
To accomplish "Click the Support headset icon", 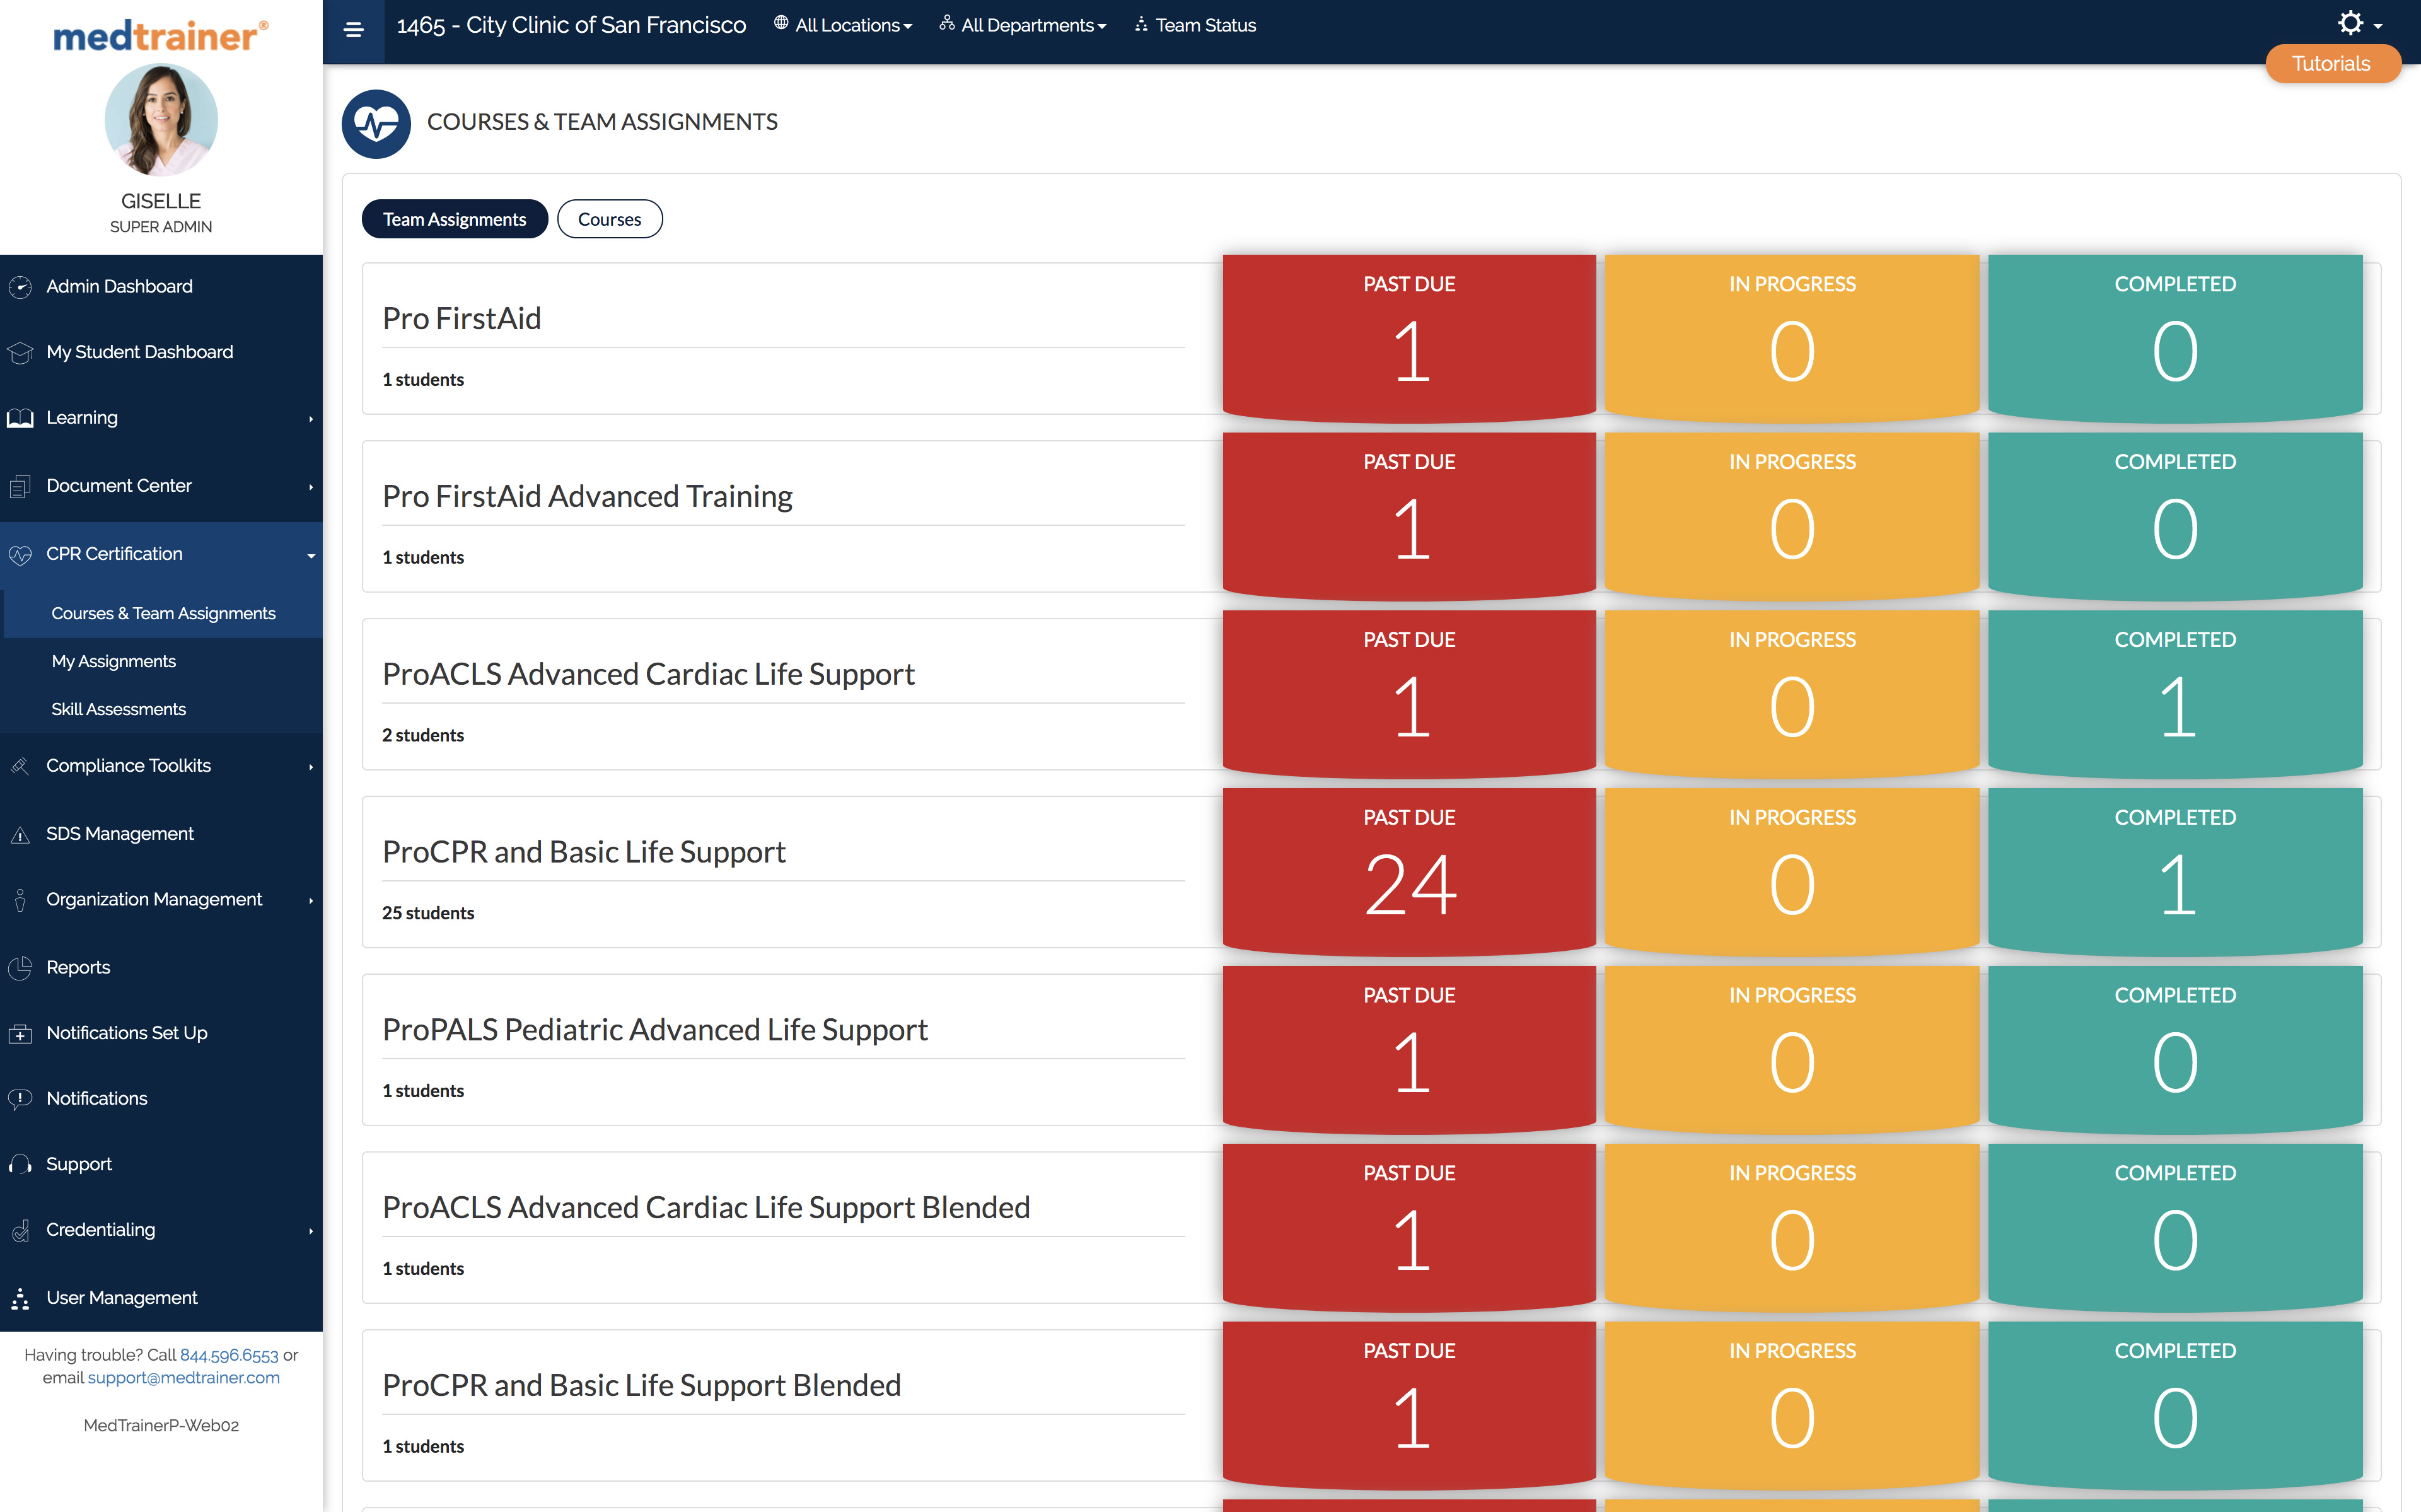I will coord(21,1163).
